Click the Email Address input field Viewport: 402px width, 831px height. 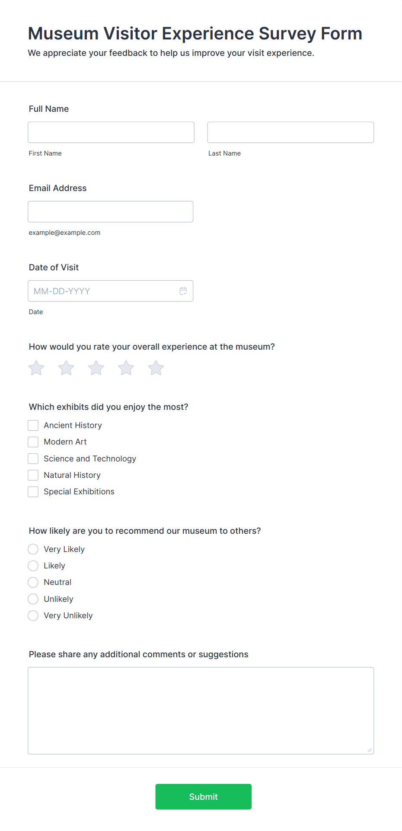(111, 211)
